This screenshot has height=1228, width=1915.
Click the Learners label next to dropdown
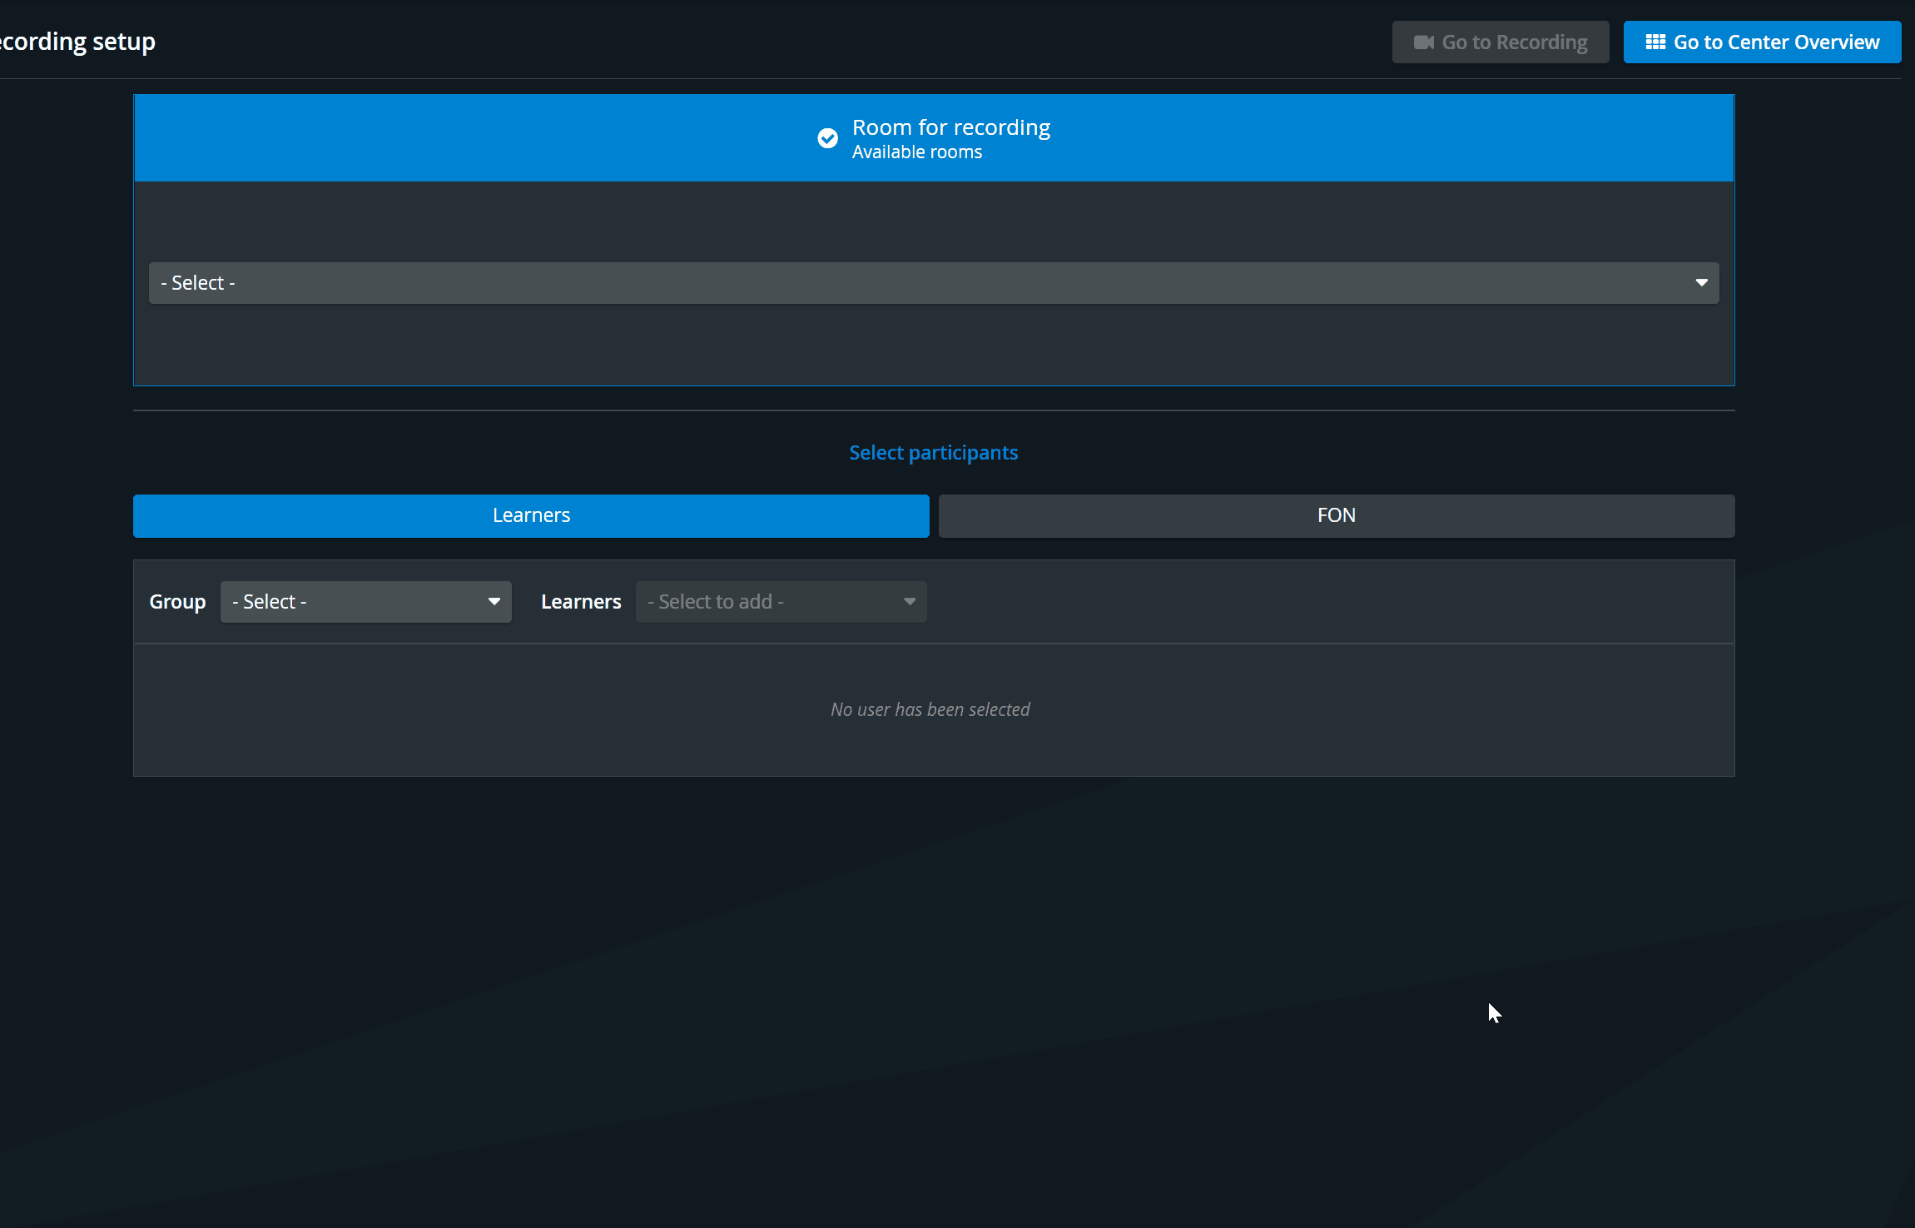[x=581, y=602]
